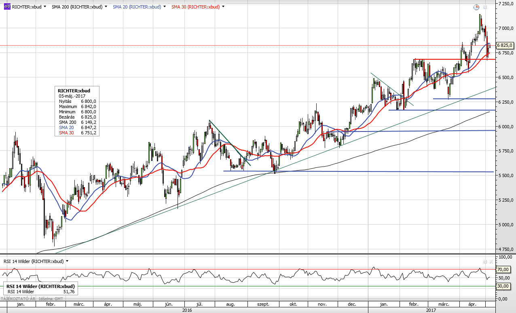The width and height of the screenshot is (516, 313).
Task: Open the orange clock time-settings icon
Action: pos(476,7)
